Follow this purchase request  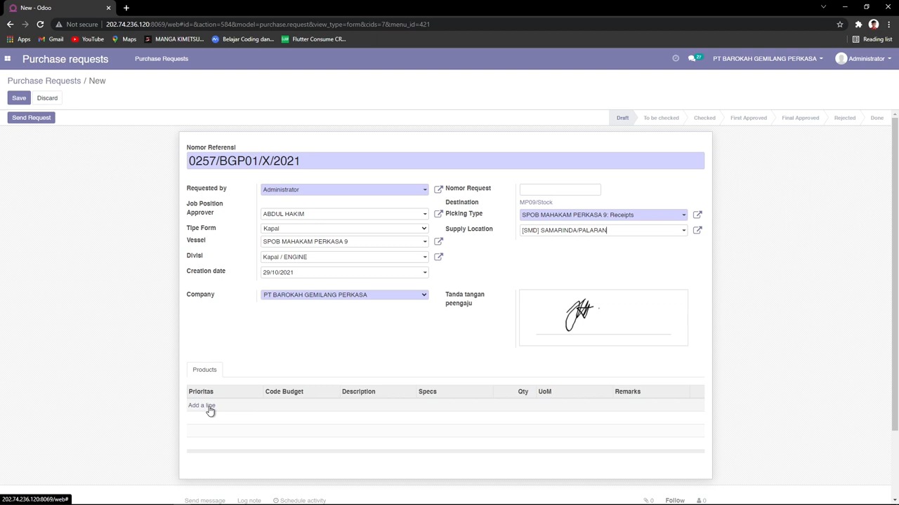pos(675,501)
